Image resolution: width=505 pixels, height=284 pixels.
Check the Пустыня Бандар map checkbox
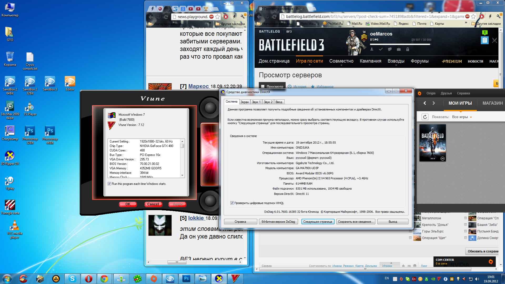coord(466,231)
